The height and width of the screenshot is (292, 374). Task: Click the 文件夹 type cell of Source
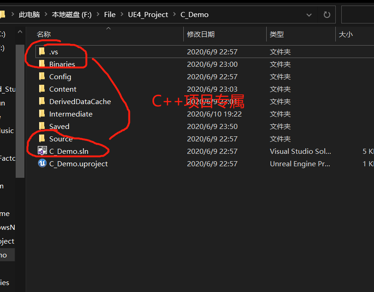280,139
